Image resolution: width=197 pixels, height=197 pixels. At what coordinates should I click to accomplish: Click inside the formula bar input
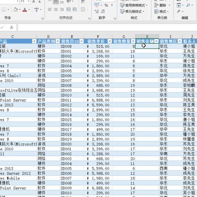click(x=107, y=27)
